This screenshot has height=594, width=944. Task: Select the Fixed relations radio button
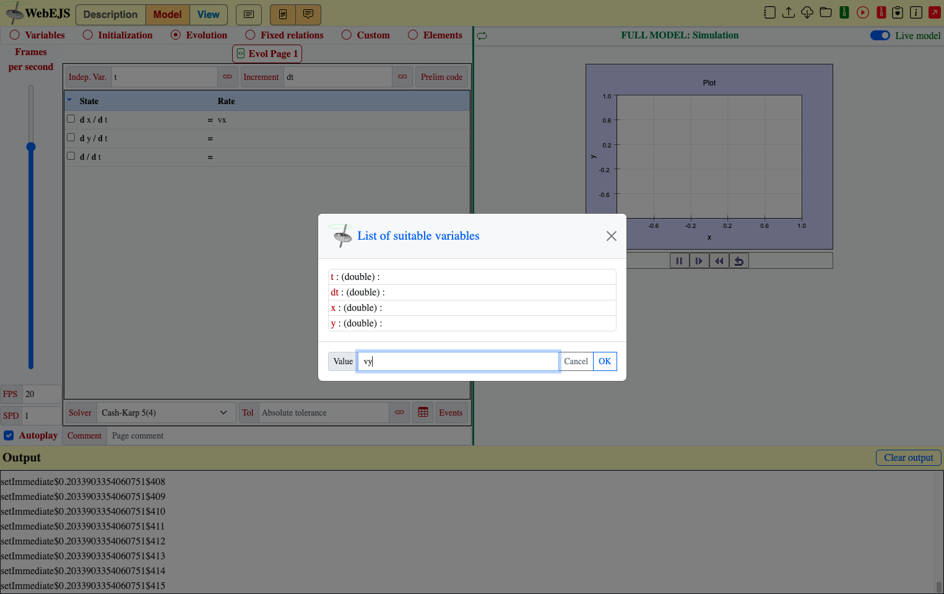click(x=250, y=35)
